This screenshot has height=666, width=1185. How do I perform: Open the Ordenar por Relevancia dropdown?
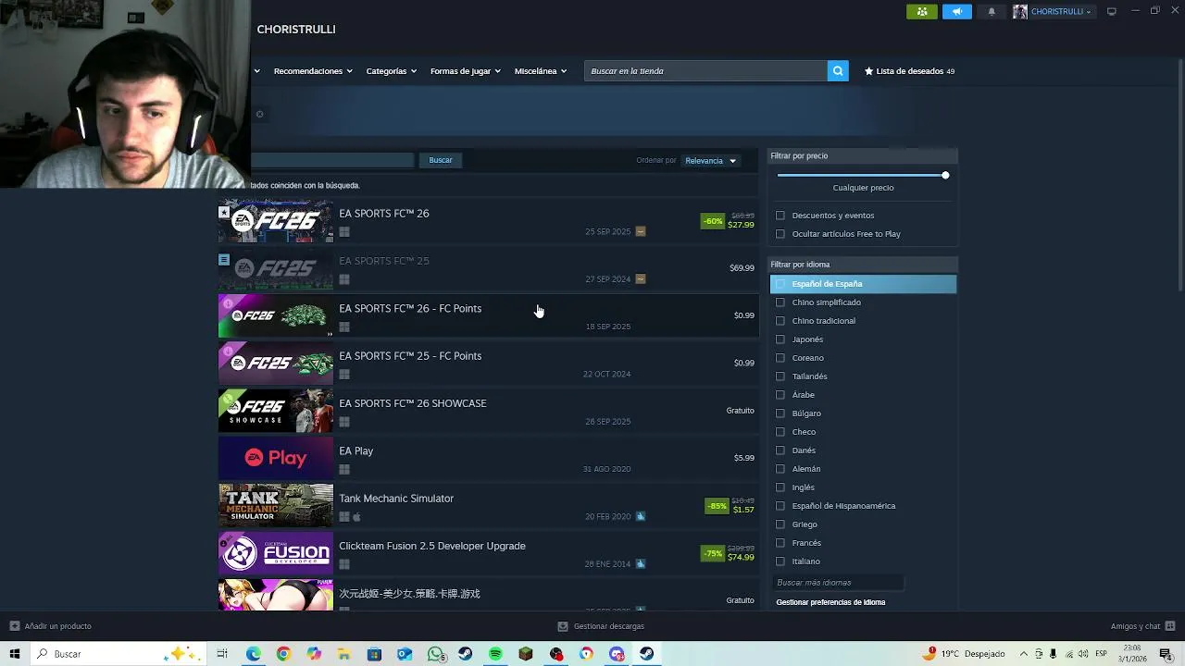pyautogui.click(x=711, y=161)
